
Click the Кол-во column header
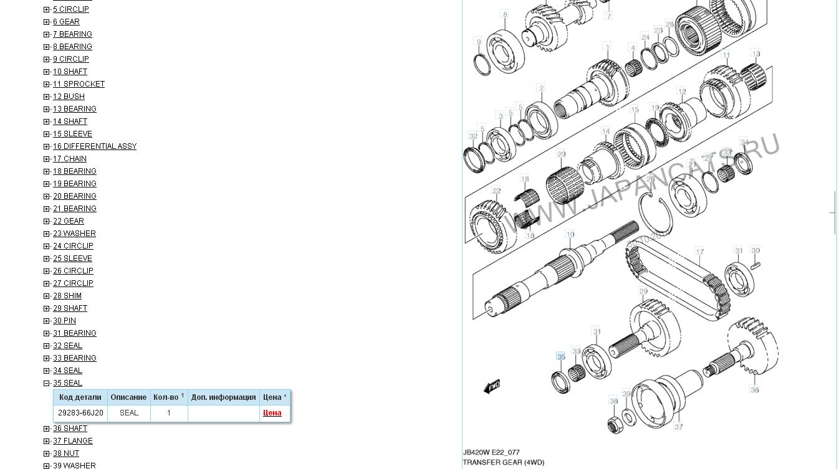[168, 397]
